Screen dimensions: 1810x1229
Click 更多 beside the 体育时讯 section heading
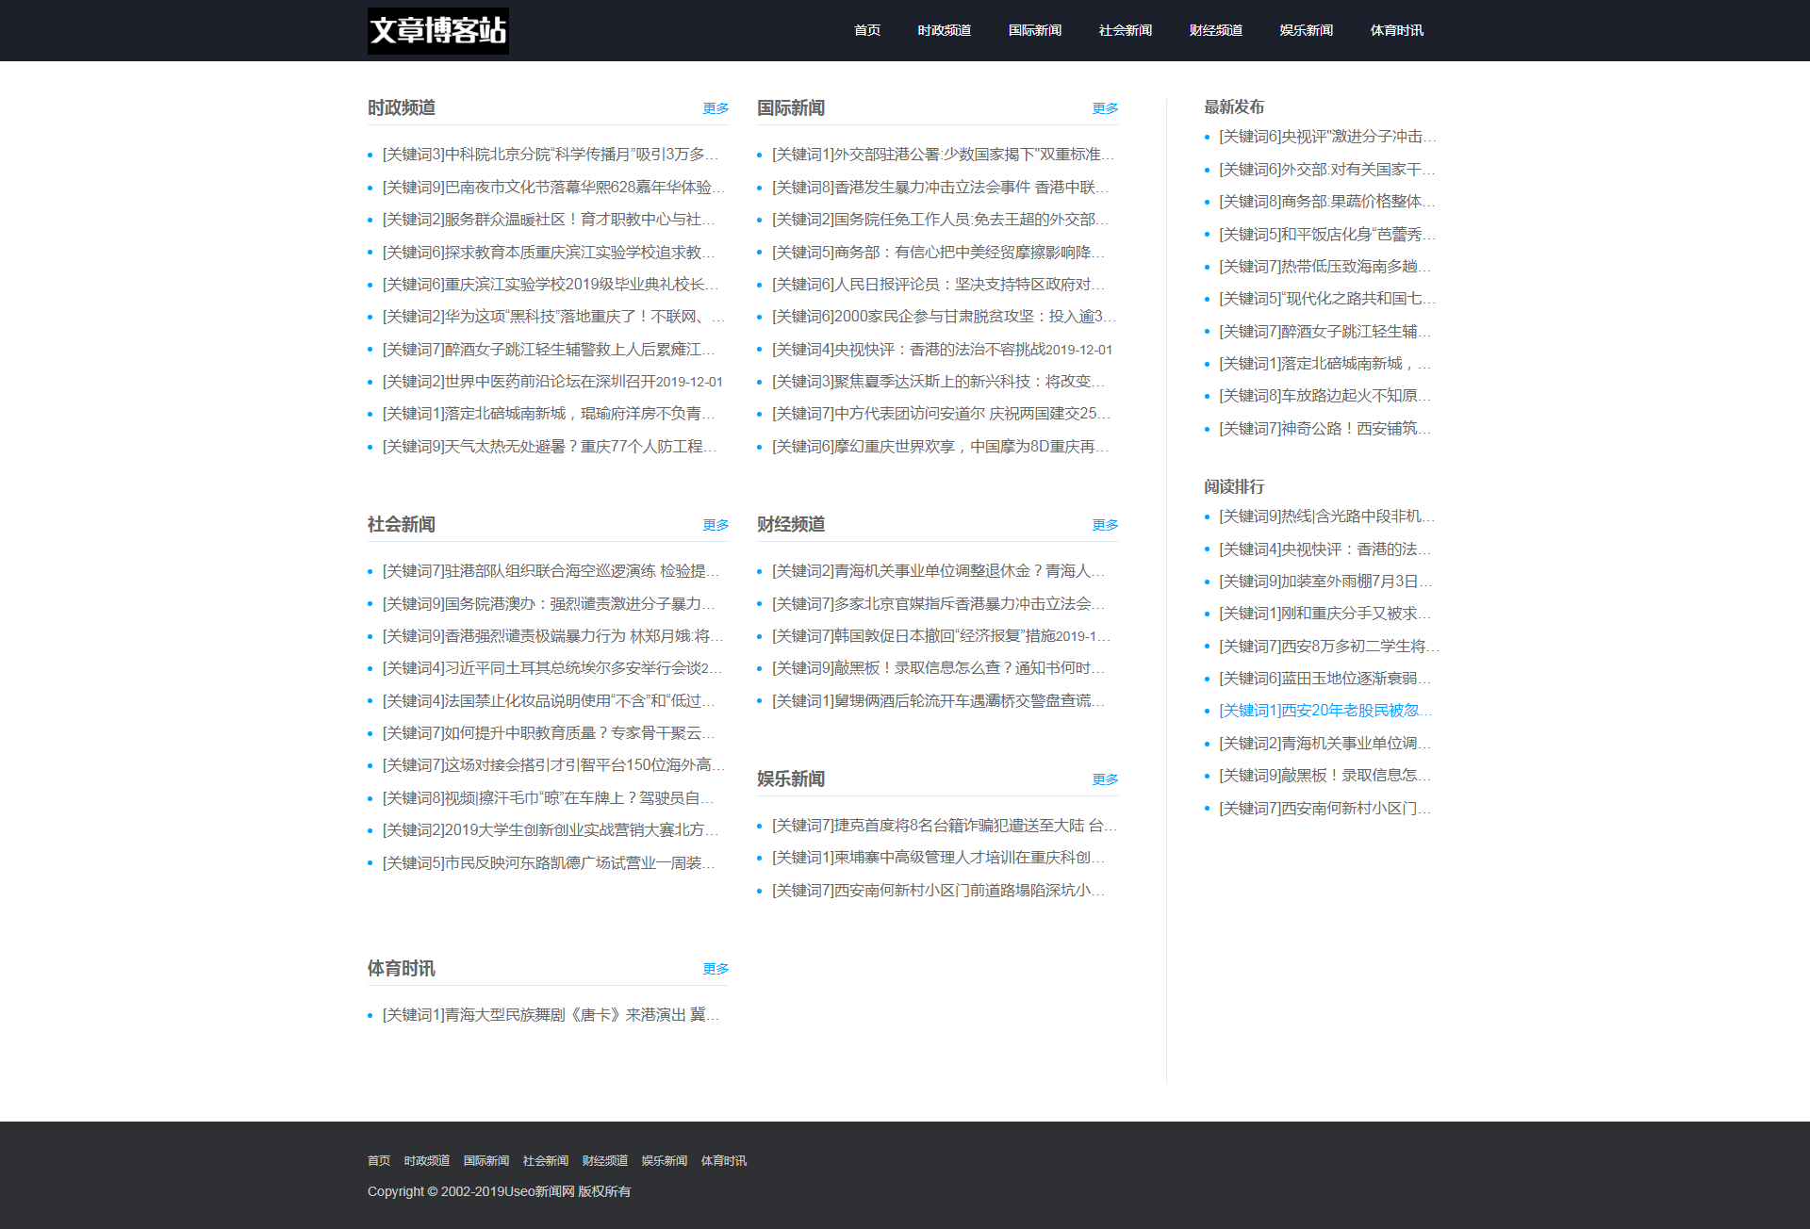pyautogui.click(x=716, y=969)
